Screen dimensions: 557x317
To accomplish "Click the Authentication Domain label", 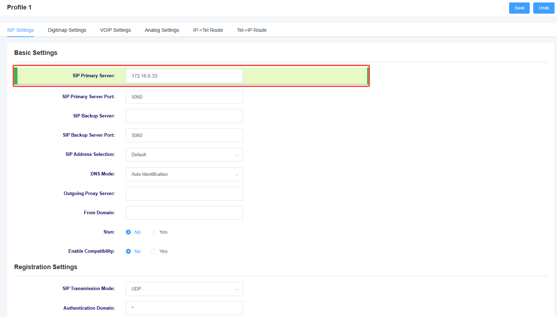I will pyautogui.click(x=89, y=308).
